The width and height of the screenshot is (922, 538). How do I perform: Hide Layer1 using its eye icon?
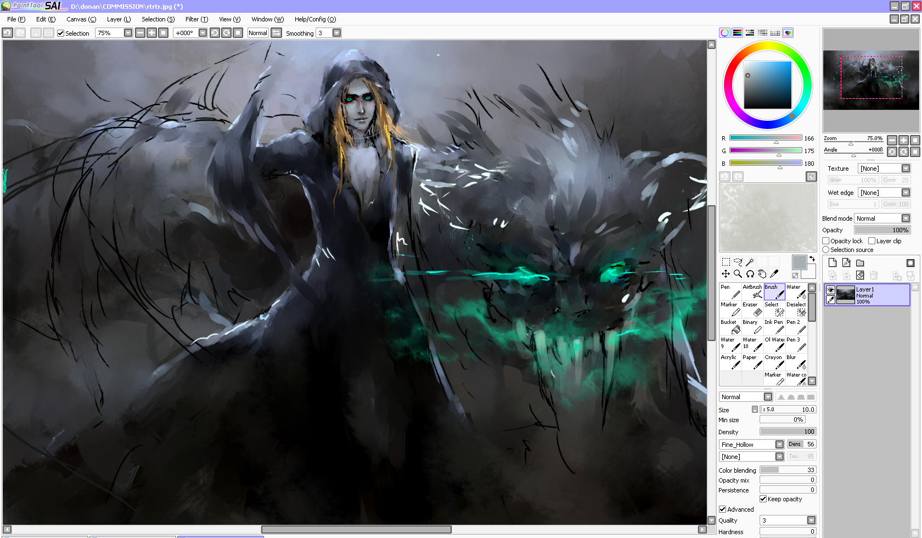click(x=831, y=290)
